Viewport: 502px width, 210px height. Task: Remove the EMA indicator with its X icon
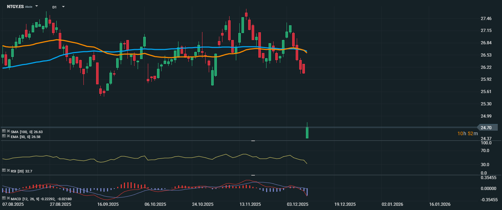point(8,136)
